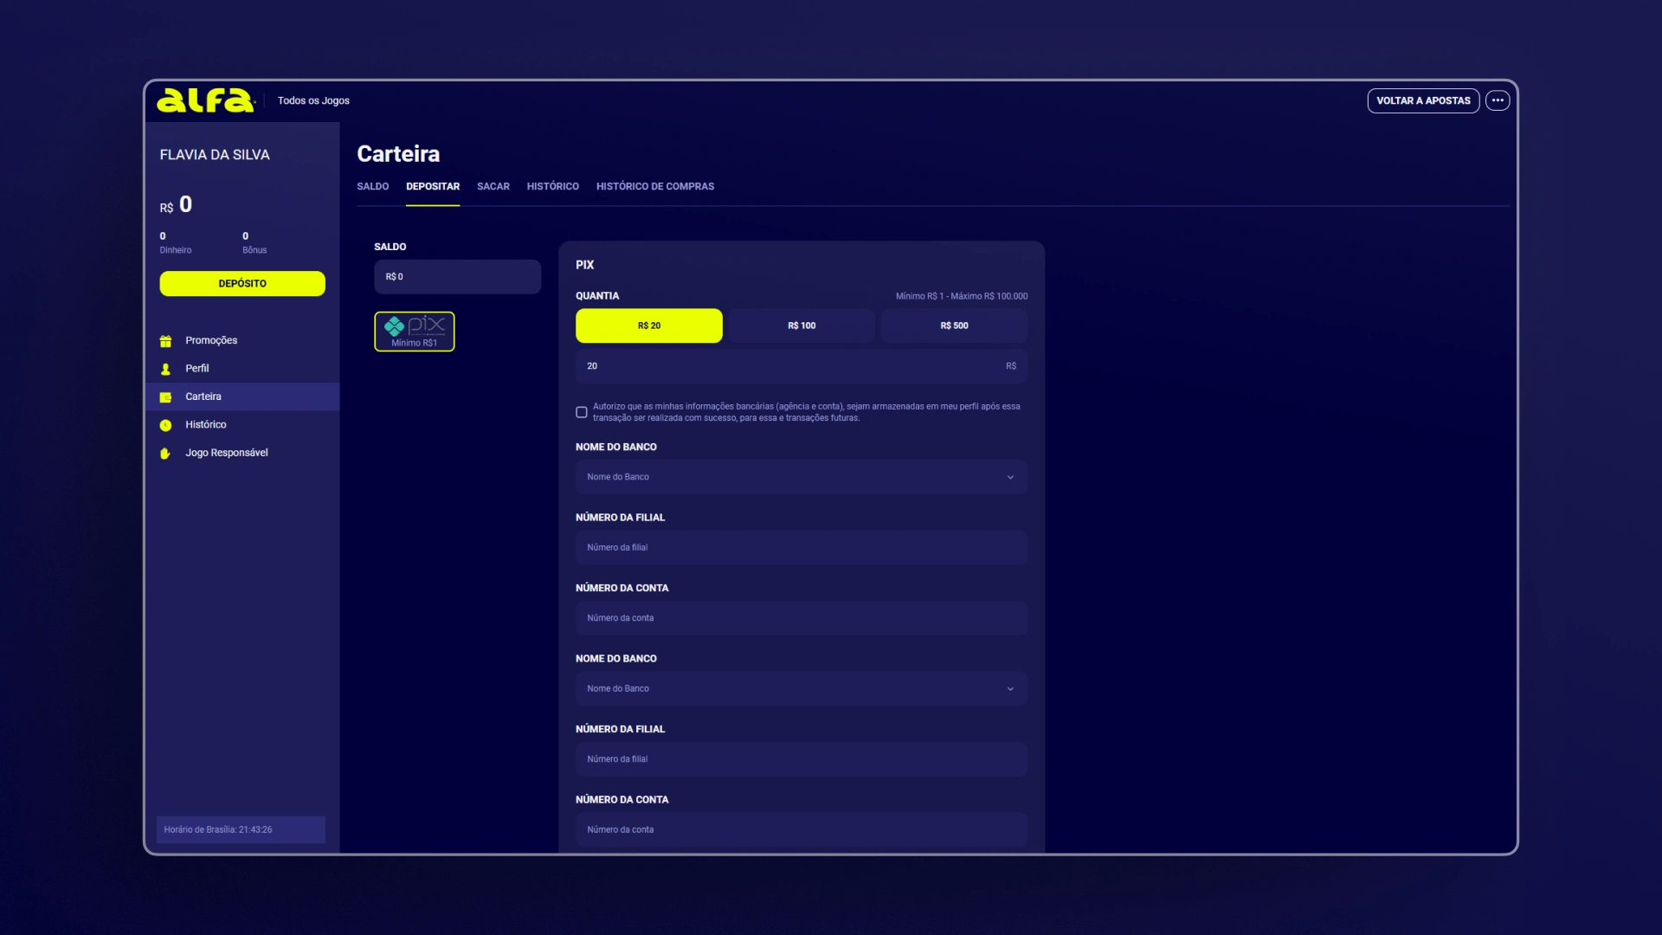This screenshot has width=1662, height=935.
Task: Expand the second Nome do Banco dropdown
Action: [801, 689]
